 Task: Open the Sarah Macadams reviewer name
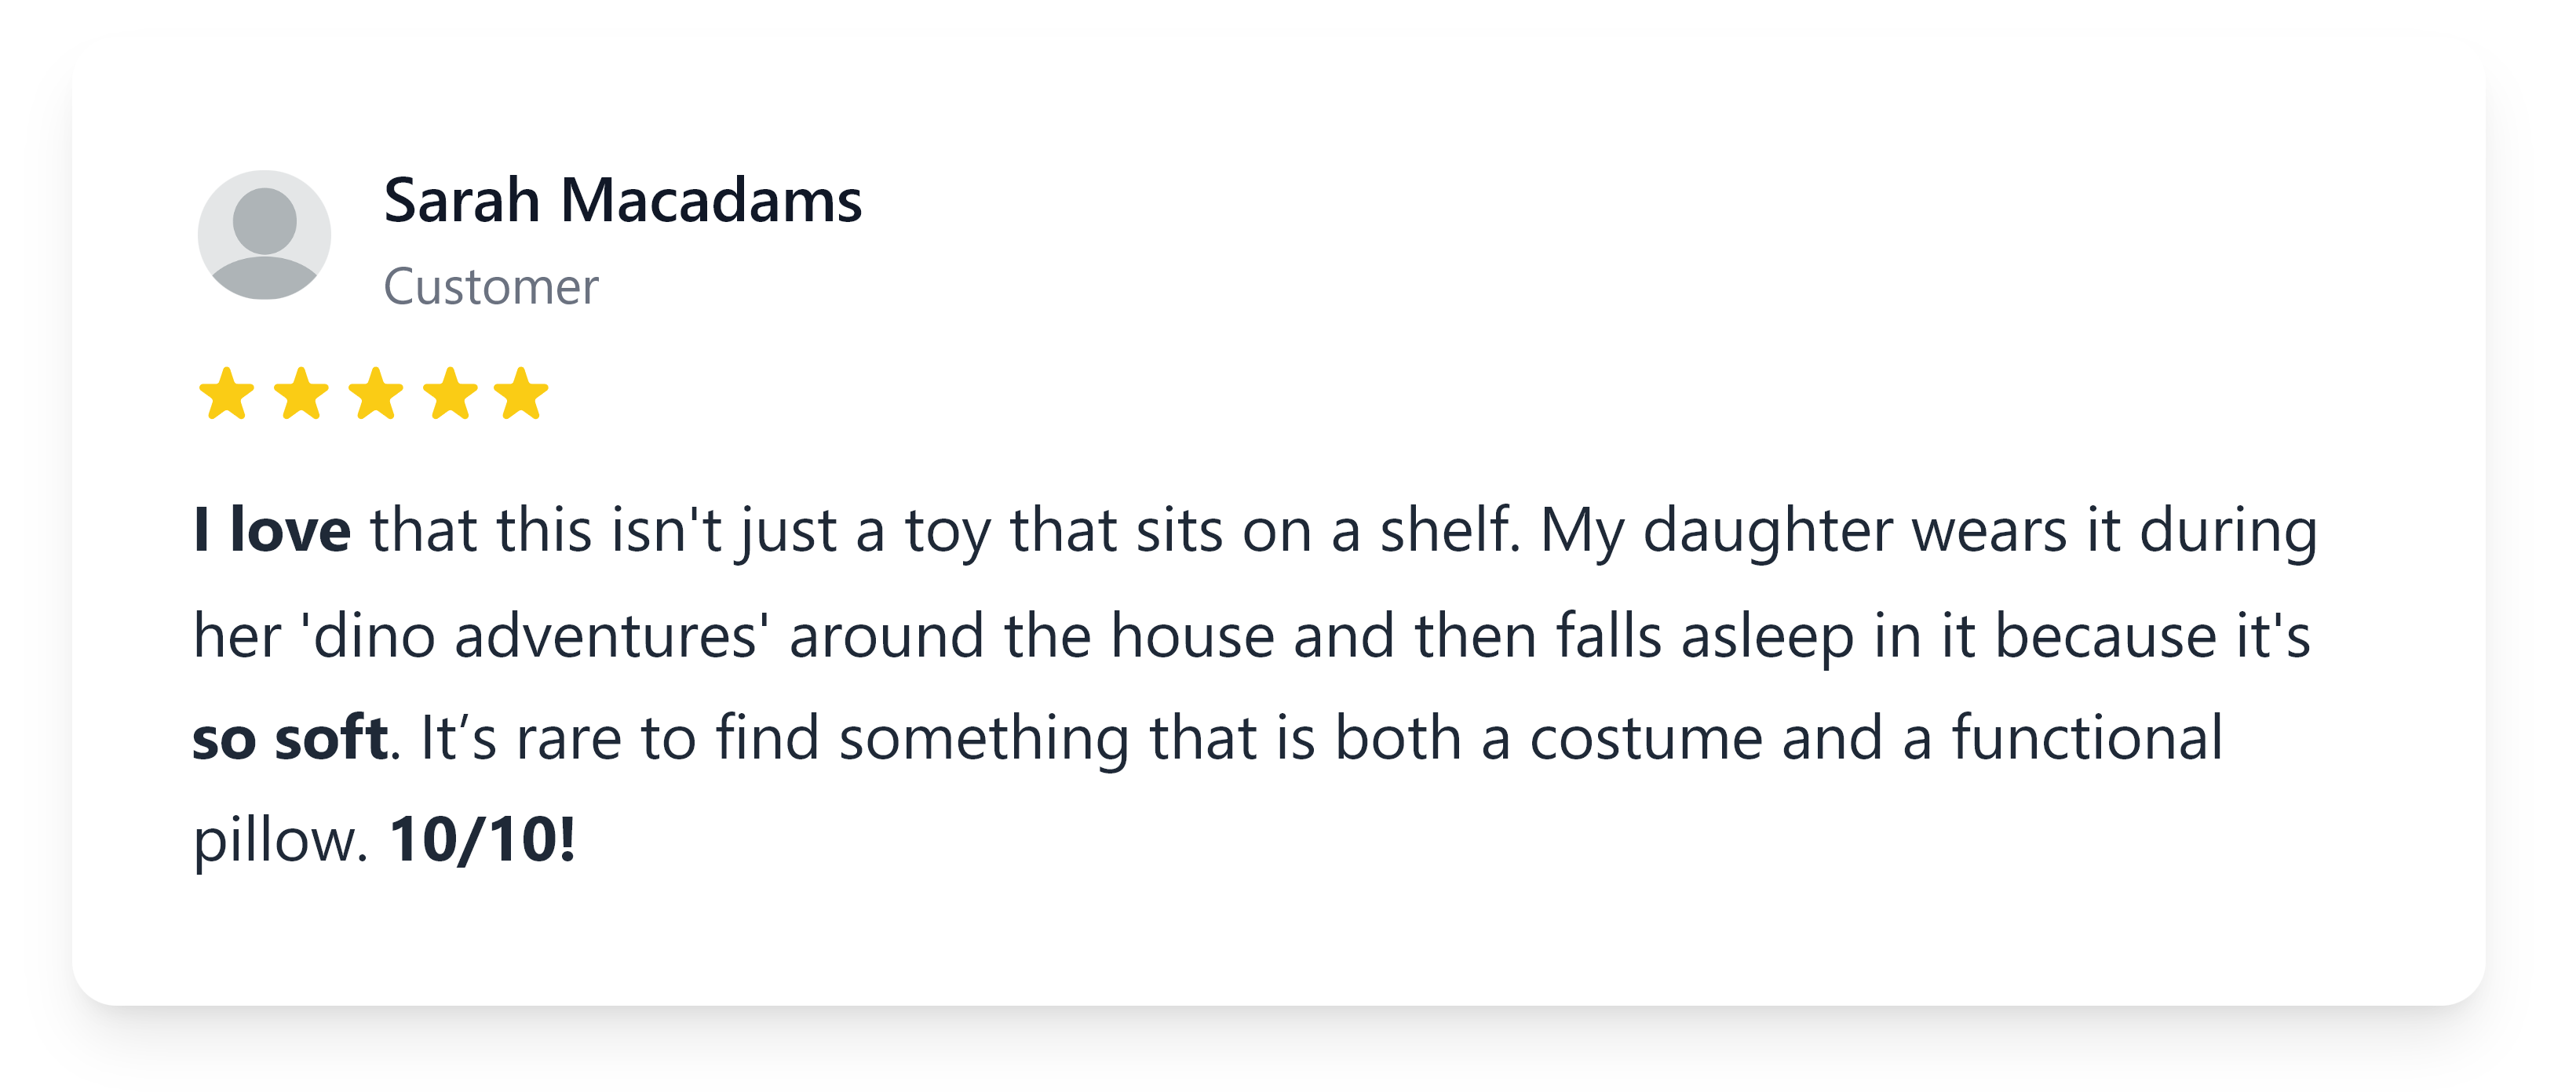(622, 201)
